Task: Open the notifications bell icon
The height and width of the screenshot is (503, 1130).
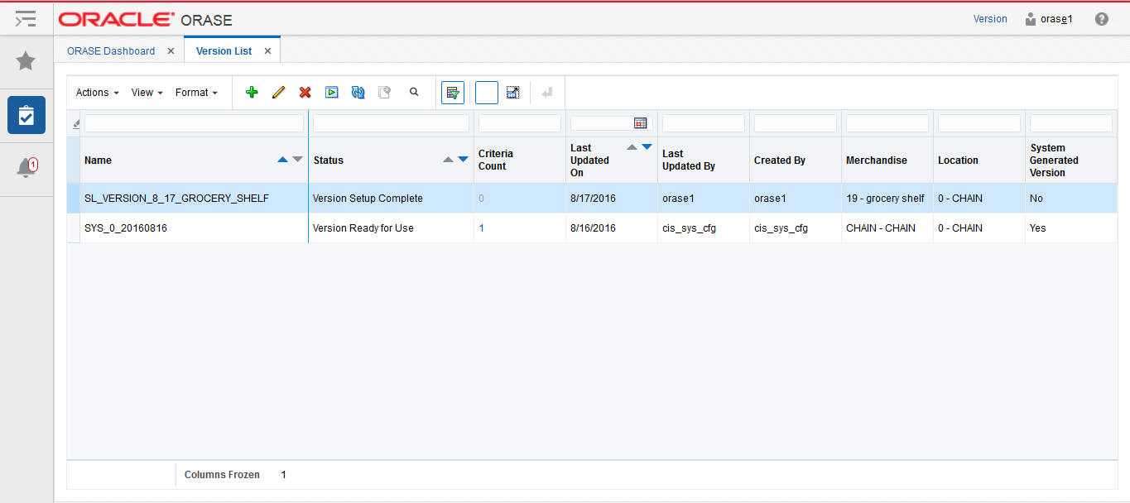Action: [26, 168]
